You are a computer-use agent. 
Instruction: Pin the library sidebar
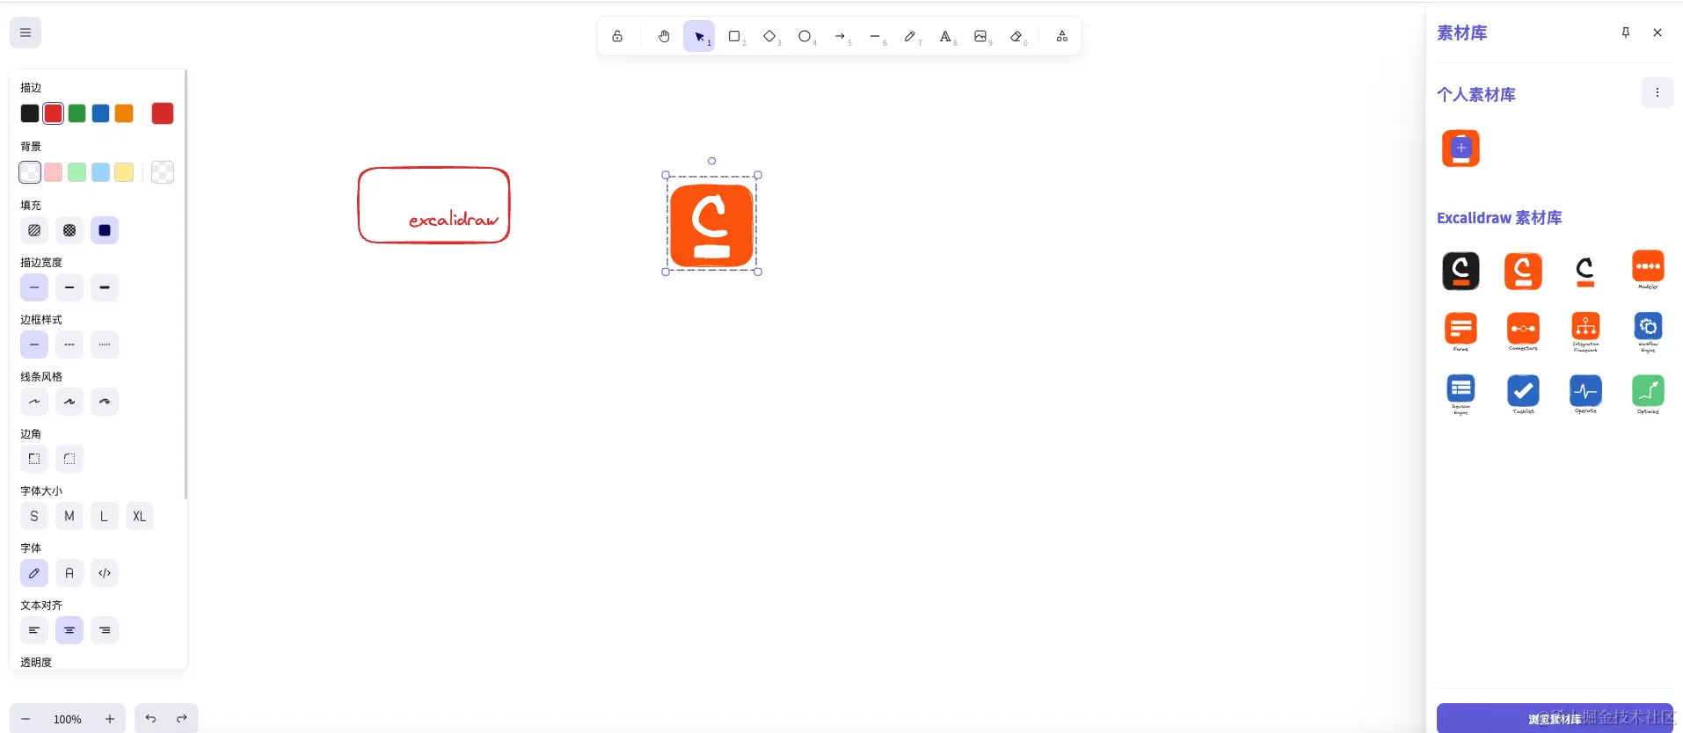1626,33
